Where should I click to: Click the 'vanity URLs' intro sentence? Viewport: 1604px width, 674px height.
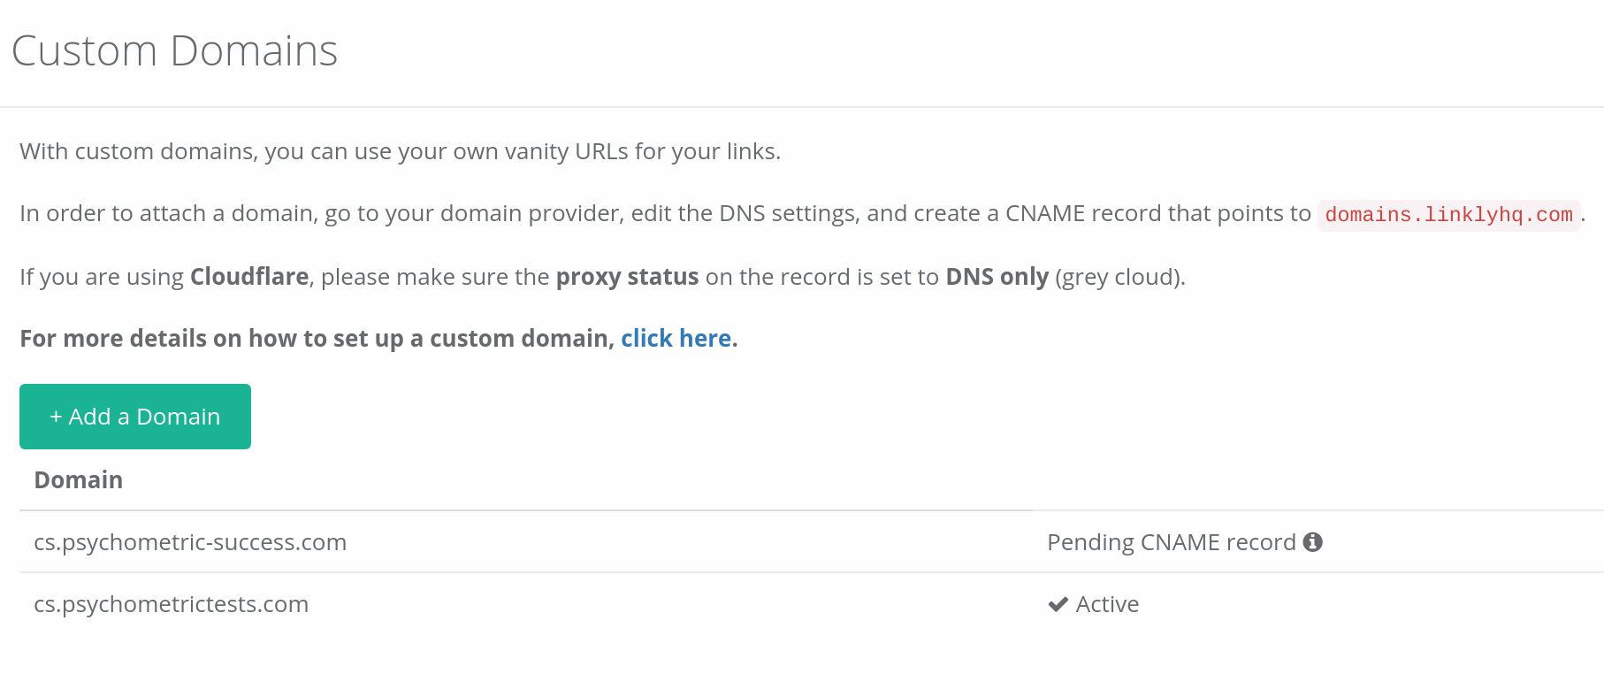(400, 151)
